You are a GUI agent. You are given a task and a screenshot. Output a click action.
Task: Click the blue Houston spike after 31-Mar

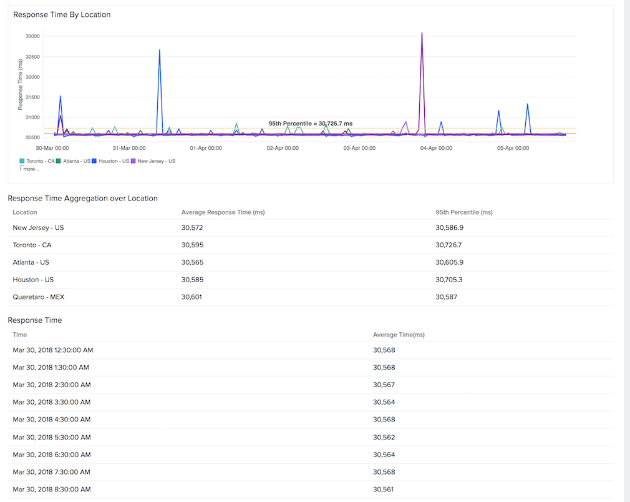(160, 51)
